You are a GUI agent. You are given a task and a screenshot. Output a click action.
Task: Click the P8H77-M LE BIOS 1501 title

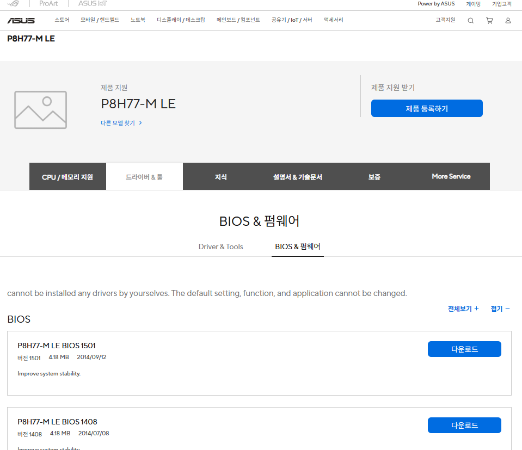[x=57, y=346]
